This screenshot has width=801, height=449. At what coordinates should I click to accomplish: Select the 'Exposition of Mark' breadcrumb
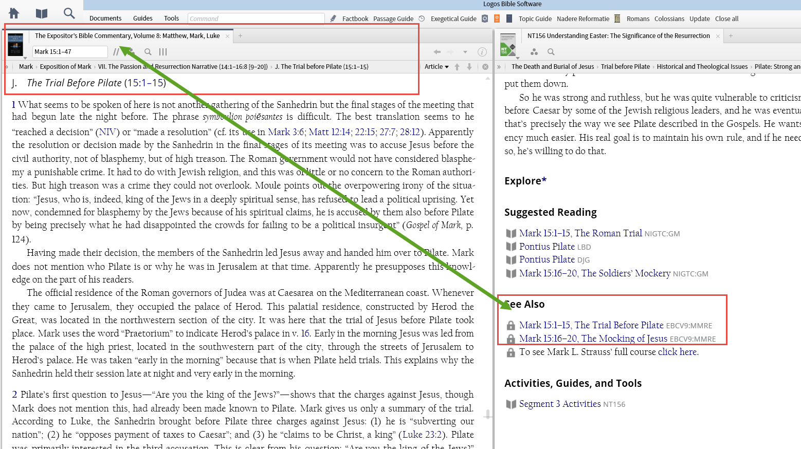(x=65, y=67)
